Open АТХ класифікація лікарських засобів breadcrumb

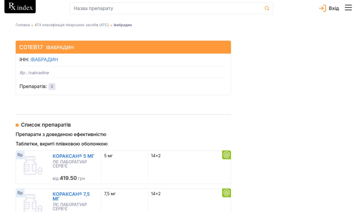point(72,25)
